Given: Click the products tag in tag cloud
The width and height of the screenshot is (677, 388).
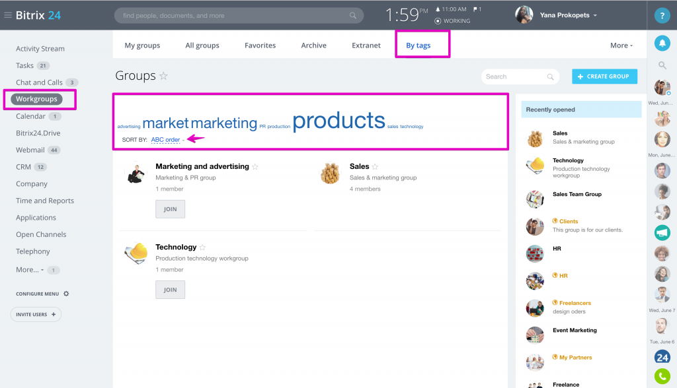Looking at the screenshot, I should click(x=338, y=120).
